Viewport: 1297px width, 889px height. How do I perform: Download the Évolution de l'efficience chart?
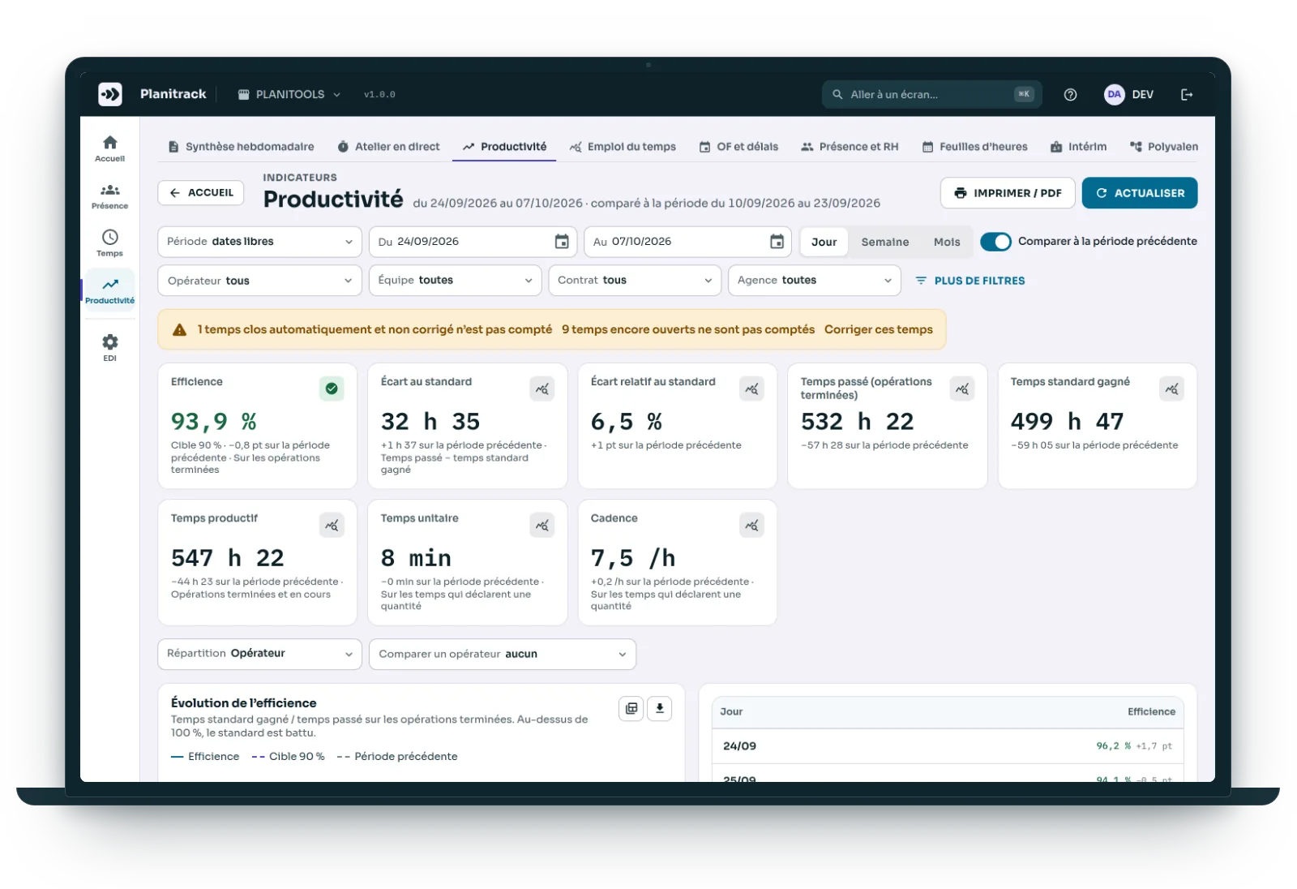tap(660, 708)
